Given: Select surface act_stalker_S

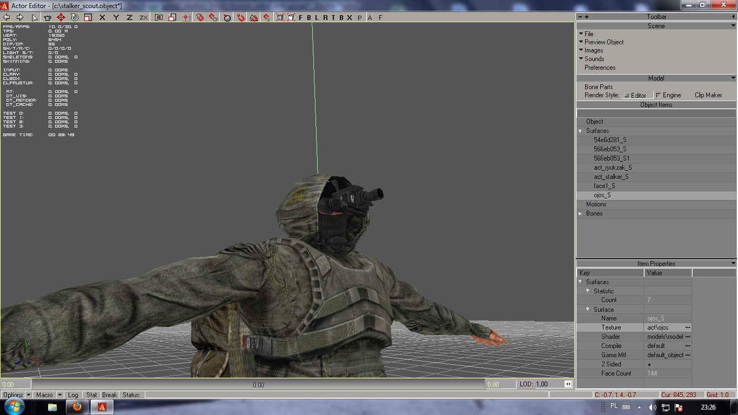Looking at the screenshot, I should click(611, 177).
